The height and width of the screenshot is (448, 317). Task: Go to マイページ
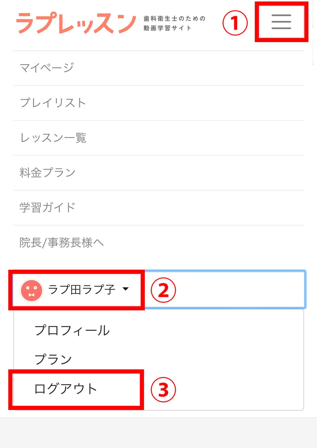click(47, 67)
